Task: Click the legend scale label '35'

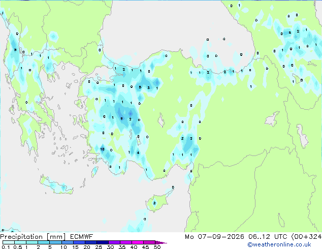Action: pyautogui.click(x=122, y=247)
